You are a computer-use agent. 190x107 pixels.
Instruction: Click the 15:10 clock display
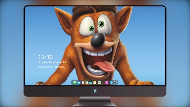pyautogui.click(x=46, y=57)
